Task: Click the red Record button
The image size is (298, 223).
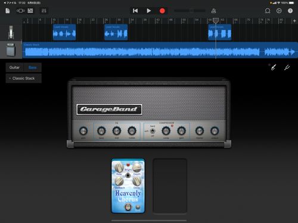Action: [162, 11]
